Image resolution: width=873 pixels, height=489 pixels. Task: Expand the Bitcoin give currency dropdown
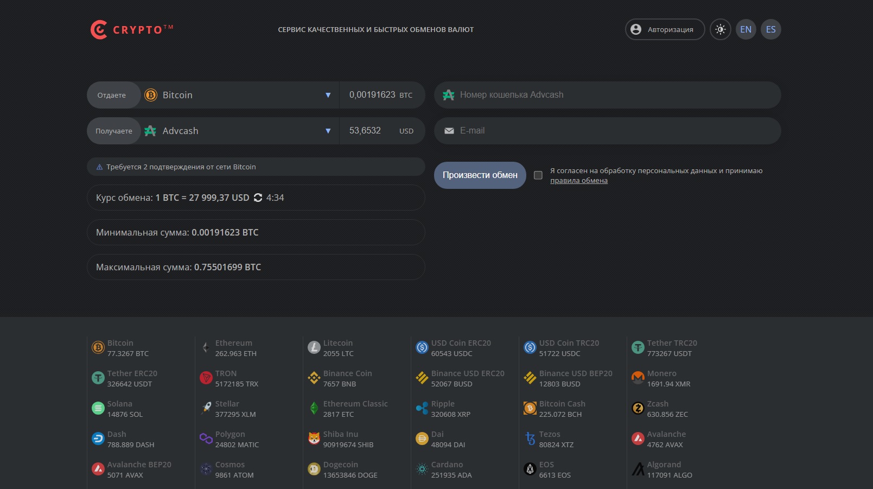[x=328, y=95]
